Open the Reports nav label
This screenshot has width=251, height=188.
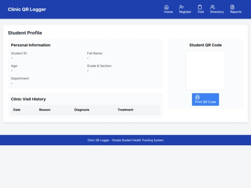[236, 12]
